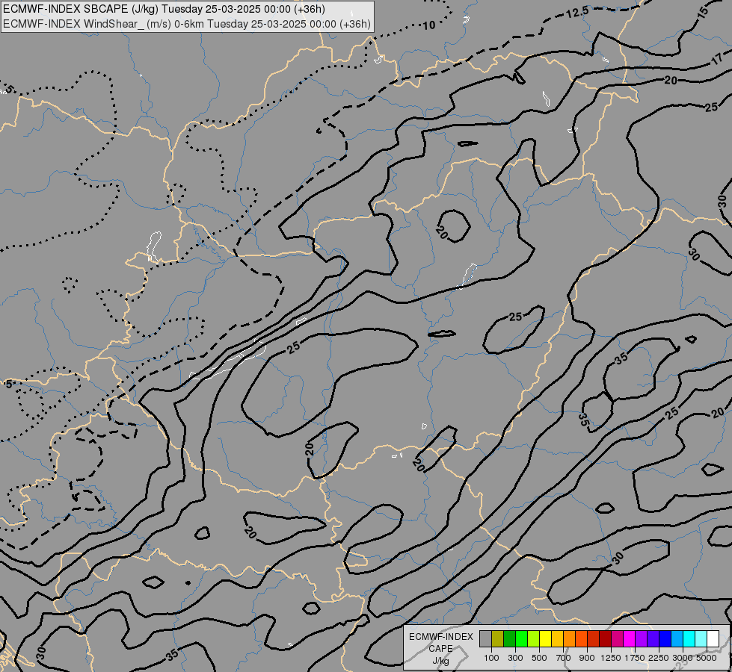Click the cyan legend swatch
Screen dimensions: 732x672
tap(689, 639)
